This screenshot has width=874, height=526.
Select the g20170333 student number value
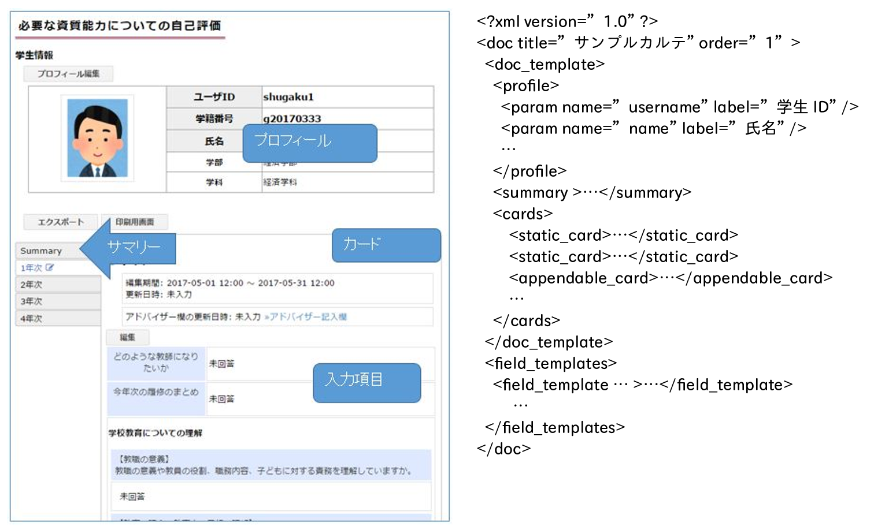point(292,118)
